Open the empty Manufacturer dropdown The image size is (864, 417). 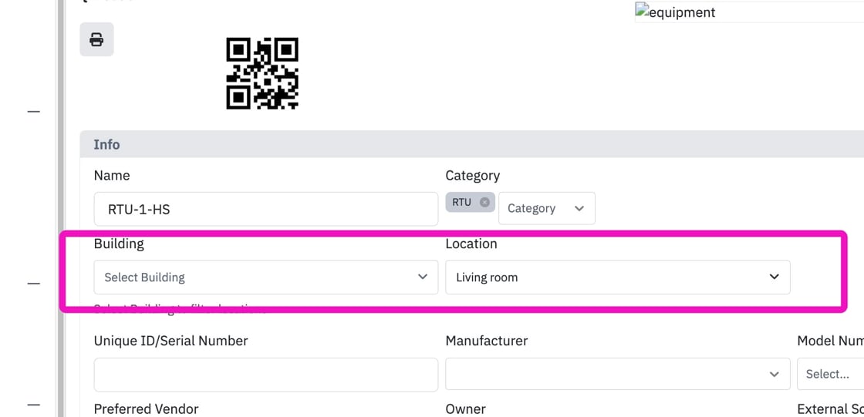pos(618,375)
